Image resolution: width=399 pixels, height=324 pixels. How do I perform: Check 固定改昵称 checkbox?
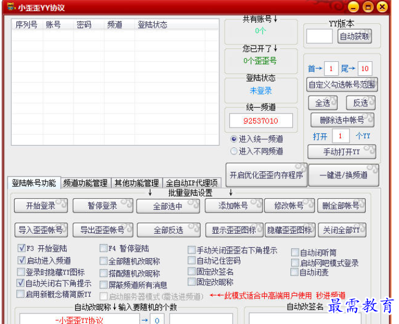tap(191, 282)
